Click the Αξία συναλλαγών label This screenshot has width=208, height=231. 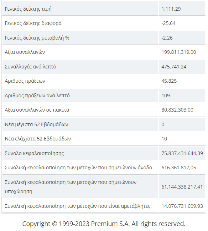[x=25, y=52]
